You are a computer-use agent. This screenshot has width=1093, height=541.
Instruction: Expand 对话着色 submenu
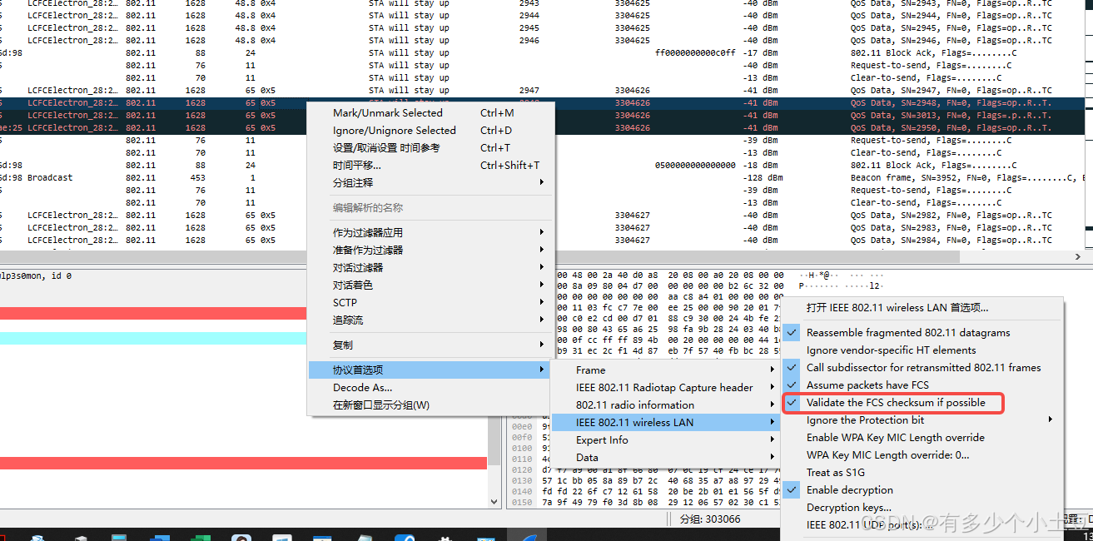(x=430, y=285)
